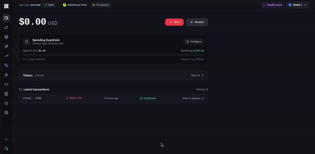Click the logout arrow icon in the sidebar
This screenshot has width=315, height=154.
tap(6, 139)
